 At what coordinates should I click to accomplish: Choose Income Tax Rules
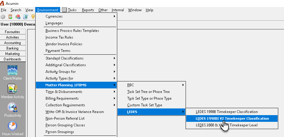coord(76,37)
